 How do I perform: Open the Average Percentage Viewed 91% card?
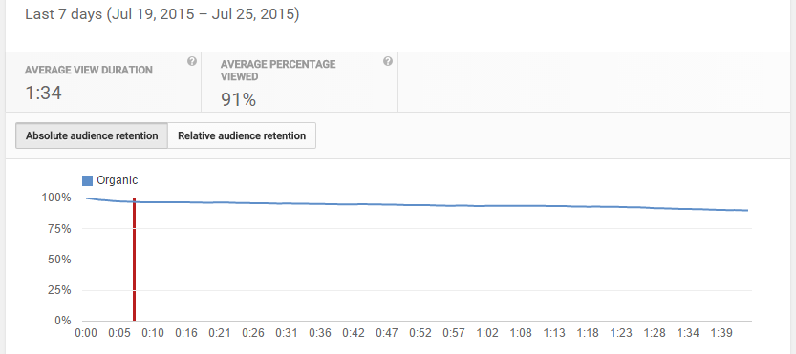(x=299, y=82)
